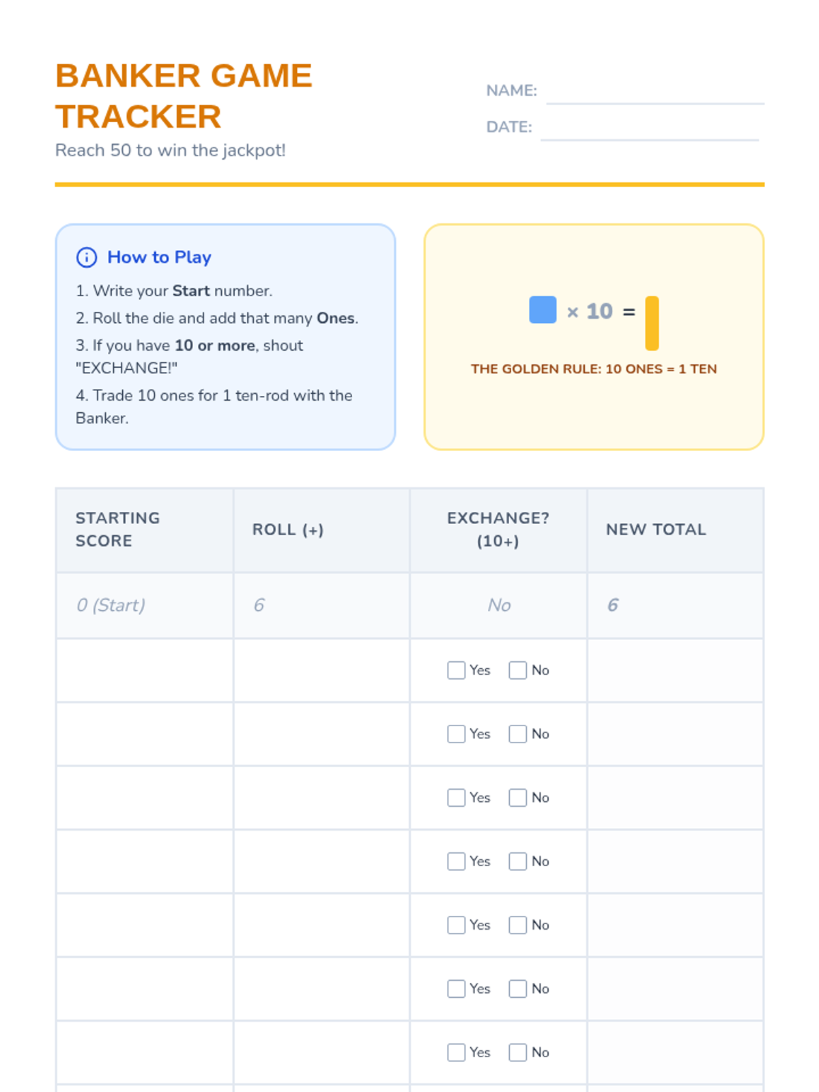Select No in the fifth blank row
Screen dimensions: 819x1092
click(x=517, y=925)
